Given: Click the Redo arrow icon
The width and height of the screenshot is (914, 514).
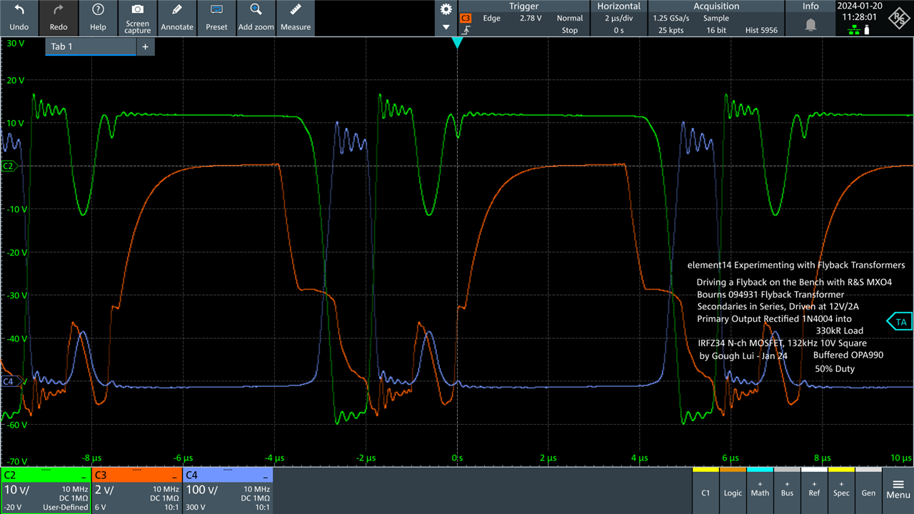Looking at the screenshot, I should tap(59, 9).
